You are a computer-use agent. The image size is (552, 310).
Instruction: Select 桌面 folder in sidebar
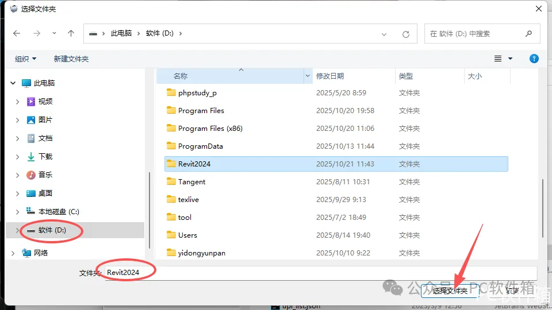coord(45,193)
